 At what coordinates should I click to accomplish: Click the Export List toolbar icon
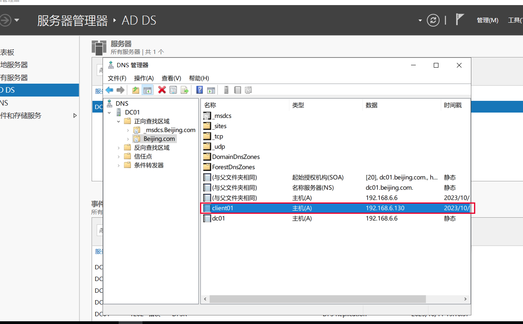click(184, 90)
